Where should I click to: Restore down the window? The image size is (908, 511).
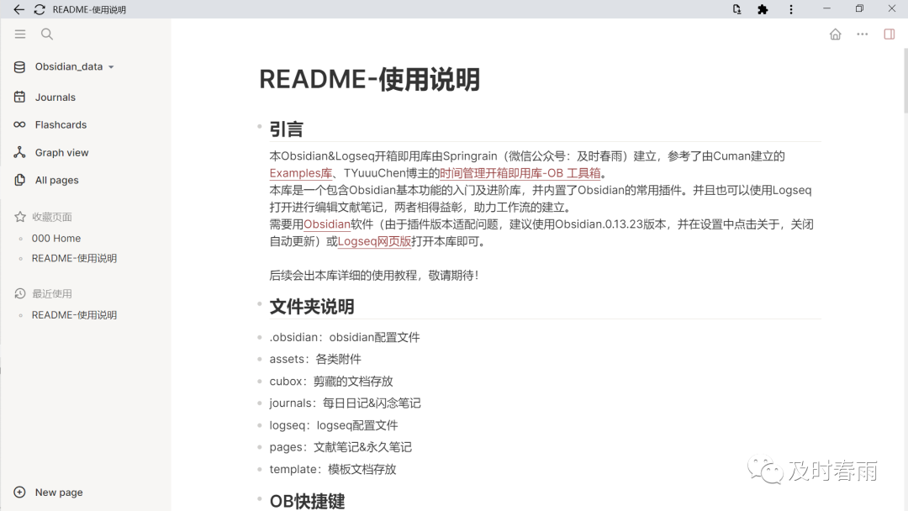859,8
